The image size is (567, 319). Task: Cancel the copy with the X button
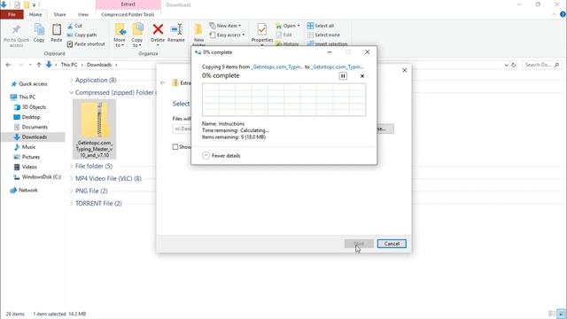(362, 76)
